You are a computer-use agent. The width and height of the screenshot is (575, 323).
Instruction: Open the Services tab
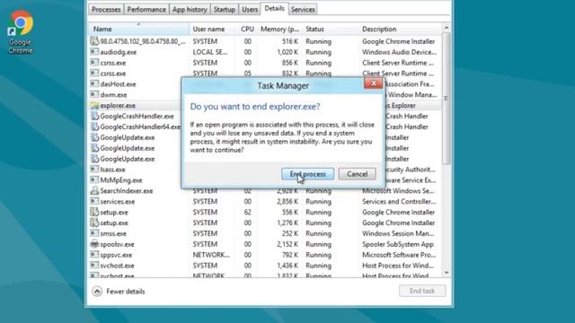click(303, 10)
